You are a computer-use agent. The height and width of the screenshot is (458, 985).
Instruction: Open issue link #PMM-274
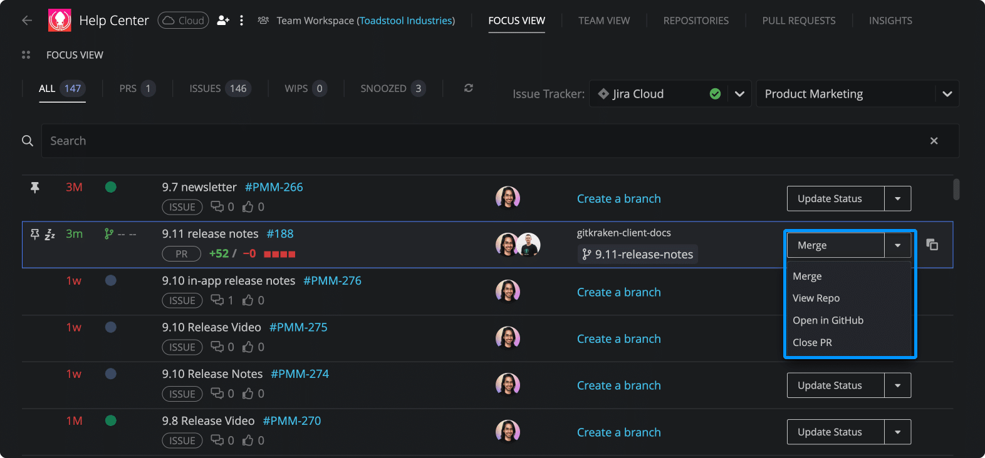(x=300, y=374)
